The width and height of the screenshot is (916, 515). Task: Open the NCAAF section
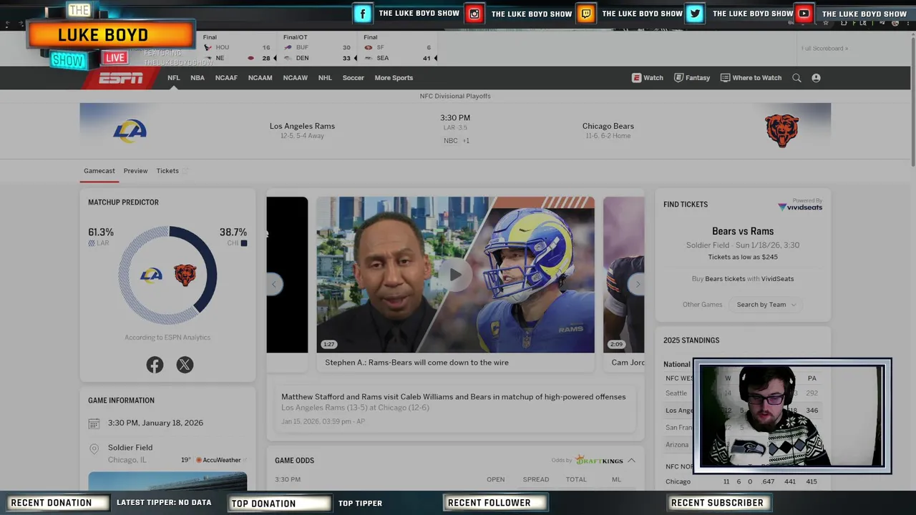pyautogui.click(x=226, y=78)
